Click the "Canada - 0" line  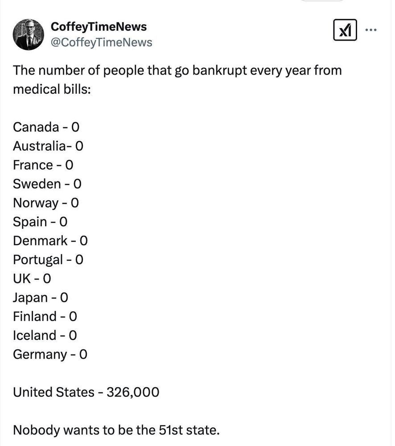(46, 127)
